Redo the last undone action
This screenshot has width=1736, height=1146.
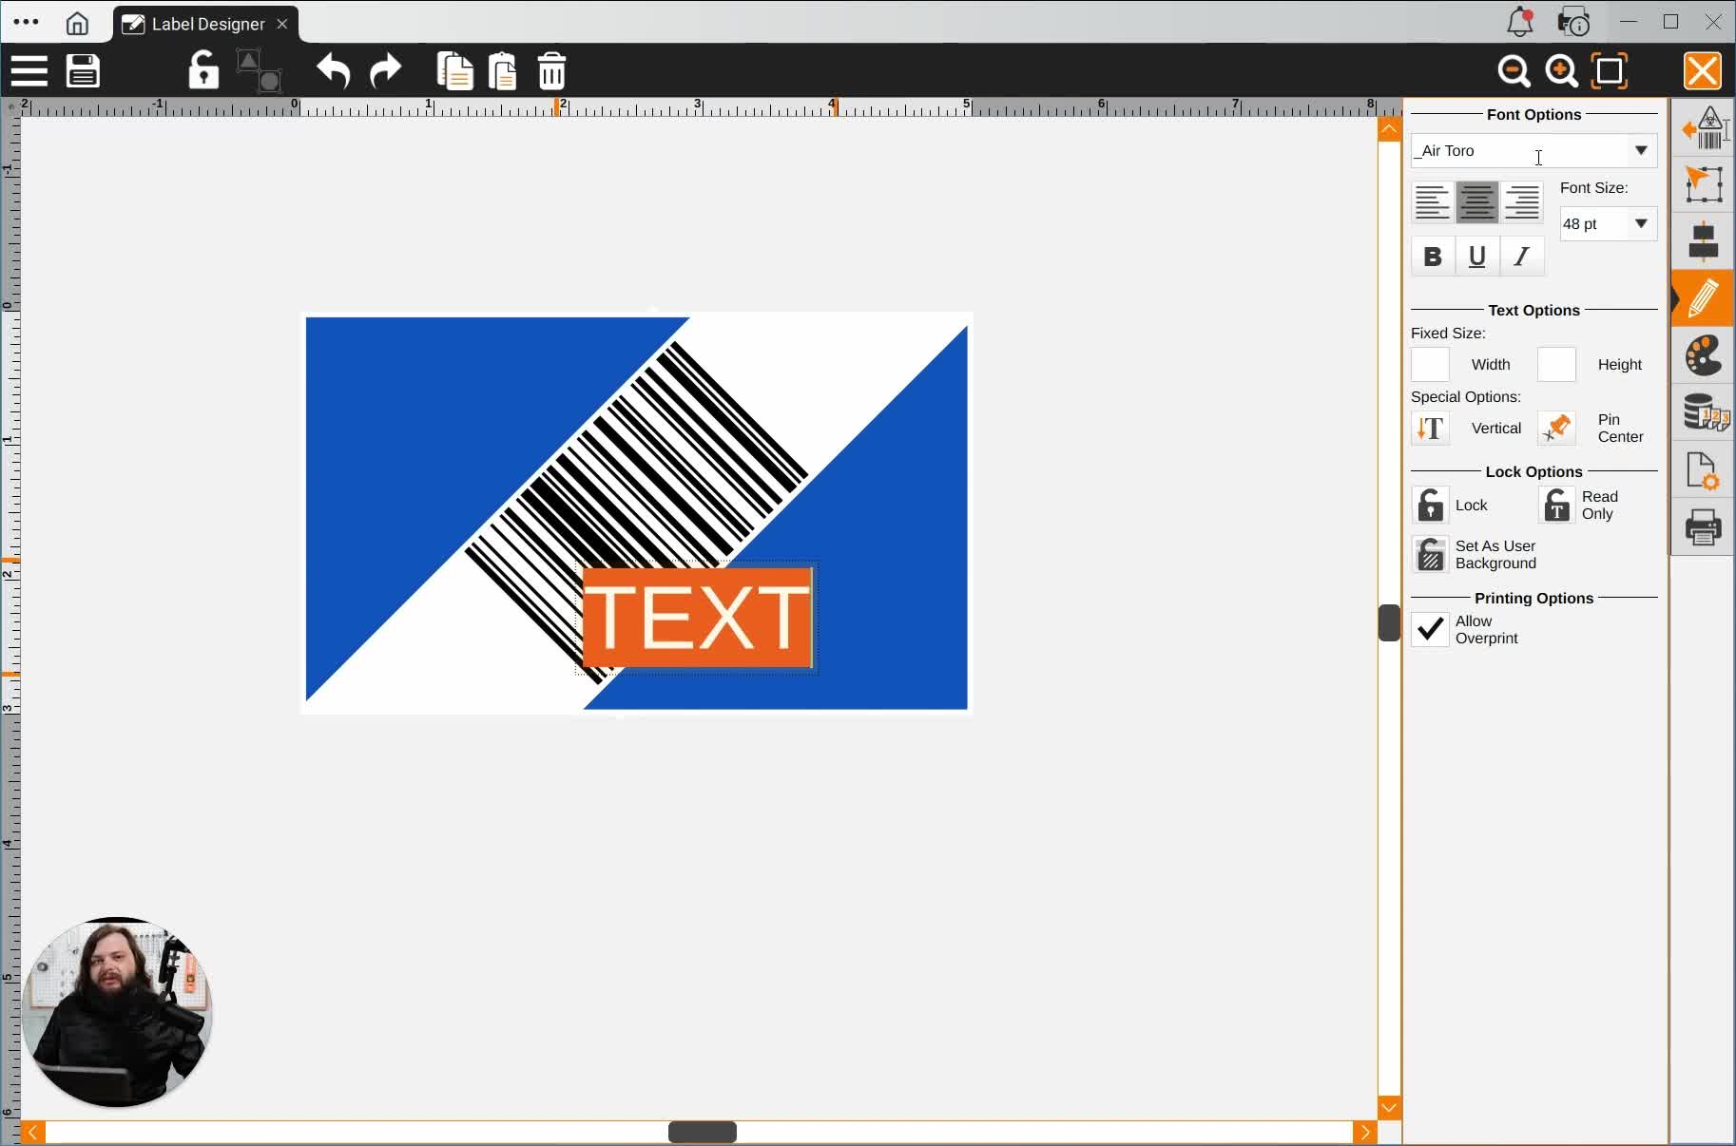[385, 71]
